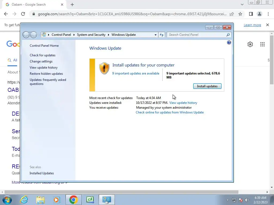Open Installed Updates under See also

click(x=41, y=173)
